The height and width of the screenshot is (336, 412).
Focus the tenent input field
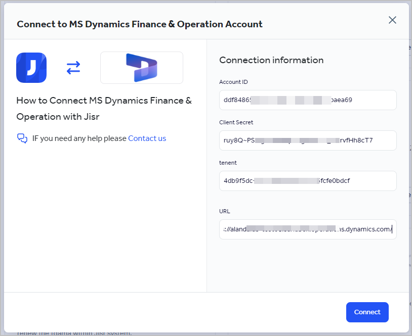pyautogui.click(x=308, y=181)
